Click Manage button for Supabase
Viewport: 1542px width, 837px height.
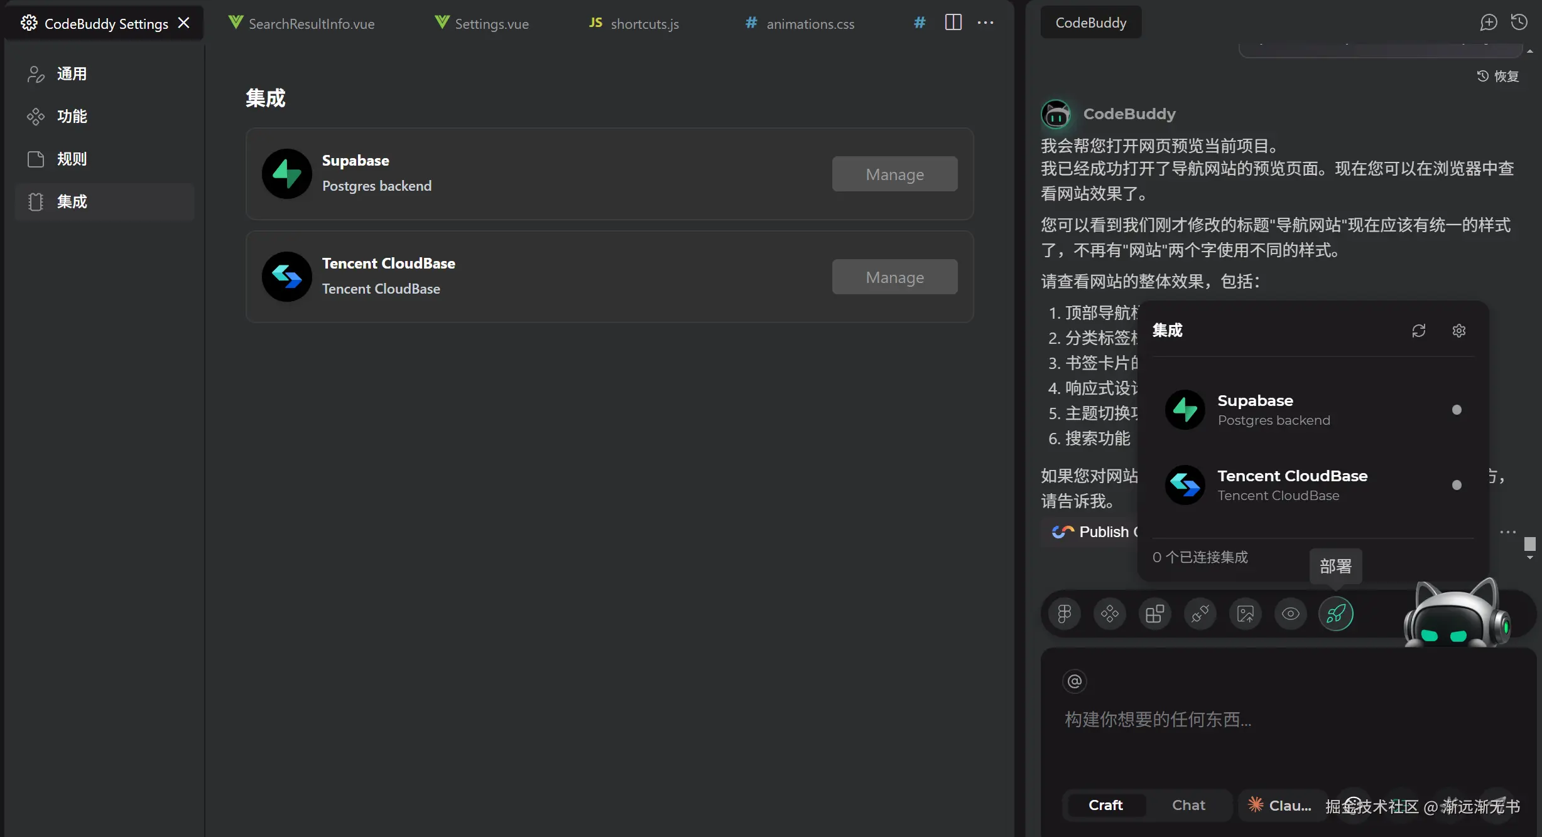coord(894,174)
